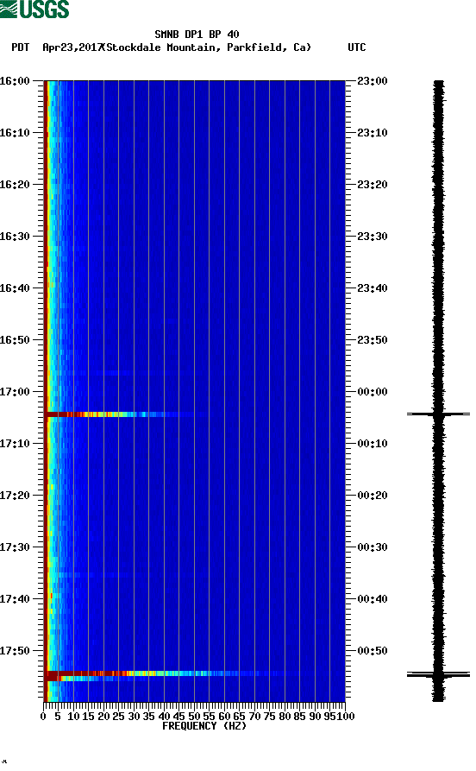Viewport: 476px width, 771px height.
Task: Click the 17:00 PDT time label
Action: [x=15, y=392]
